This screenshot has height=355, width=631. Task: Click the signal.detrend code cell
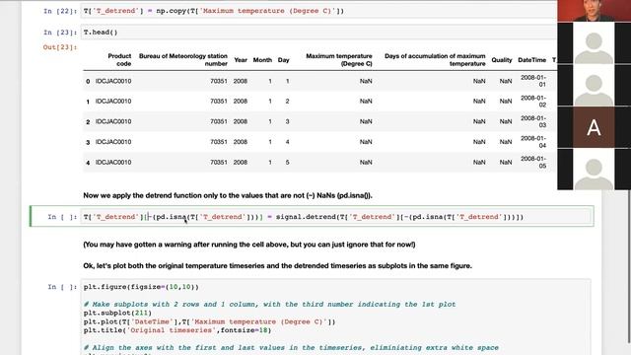pos(336,217)
